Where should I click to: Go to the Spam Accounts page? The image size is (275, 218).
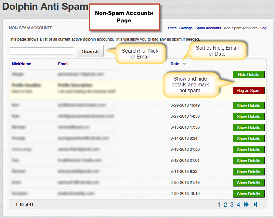[x=208, y=28]
